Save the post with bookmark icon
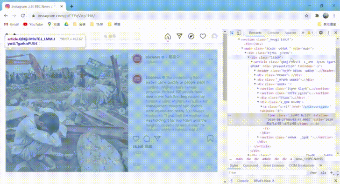 point(210,138)
